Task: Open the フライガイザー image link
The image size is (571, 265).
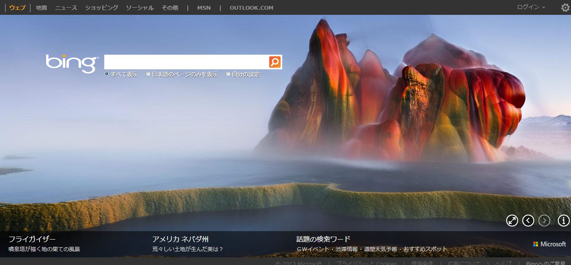Action: (x=32, y=239)
